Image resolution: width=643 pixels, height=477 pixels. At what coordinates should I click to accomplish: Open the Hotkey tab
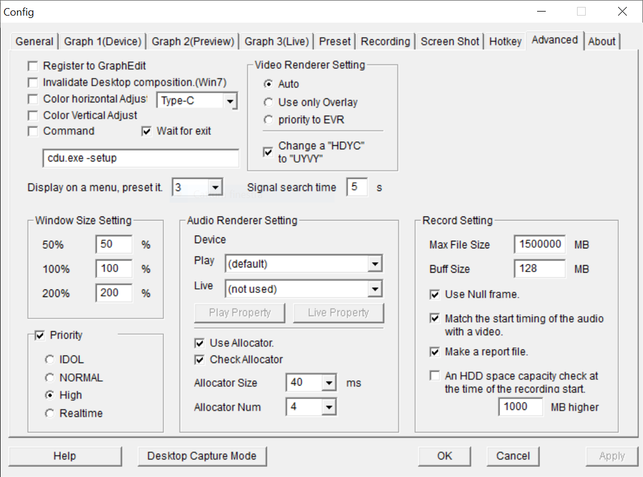[505, 41]
